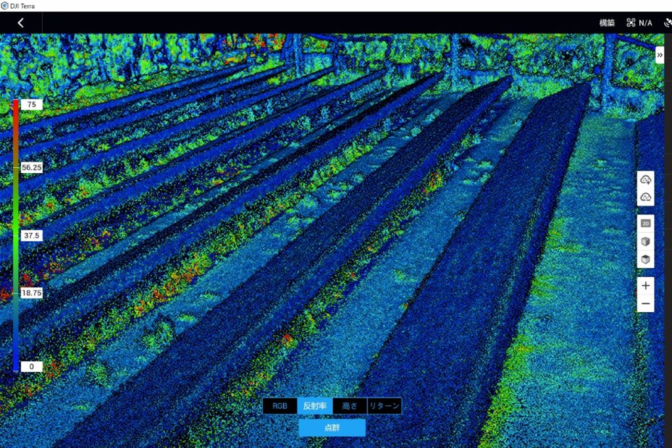
Task: Click the zoom in plus button
Action: coord(646,285)
